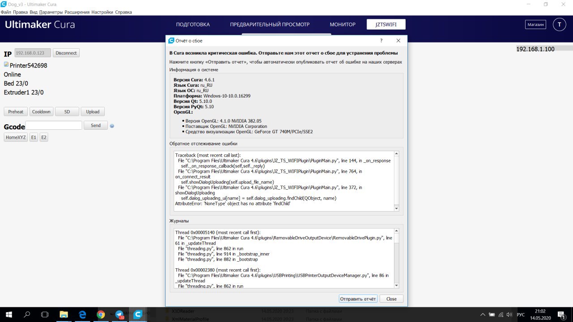Click the 'Extruder1 23/0' status text
573x322 pixels.
[x=24, y=93]
